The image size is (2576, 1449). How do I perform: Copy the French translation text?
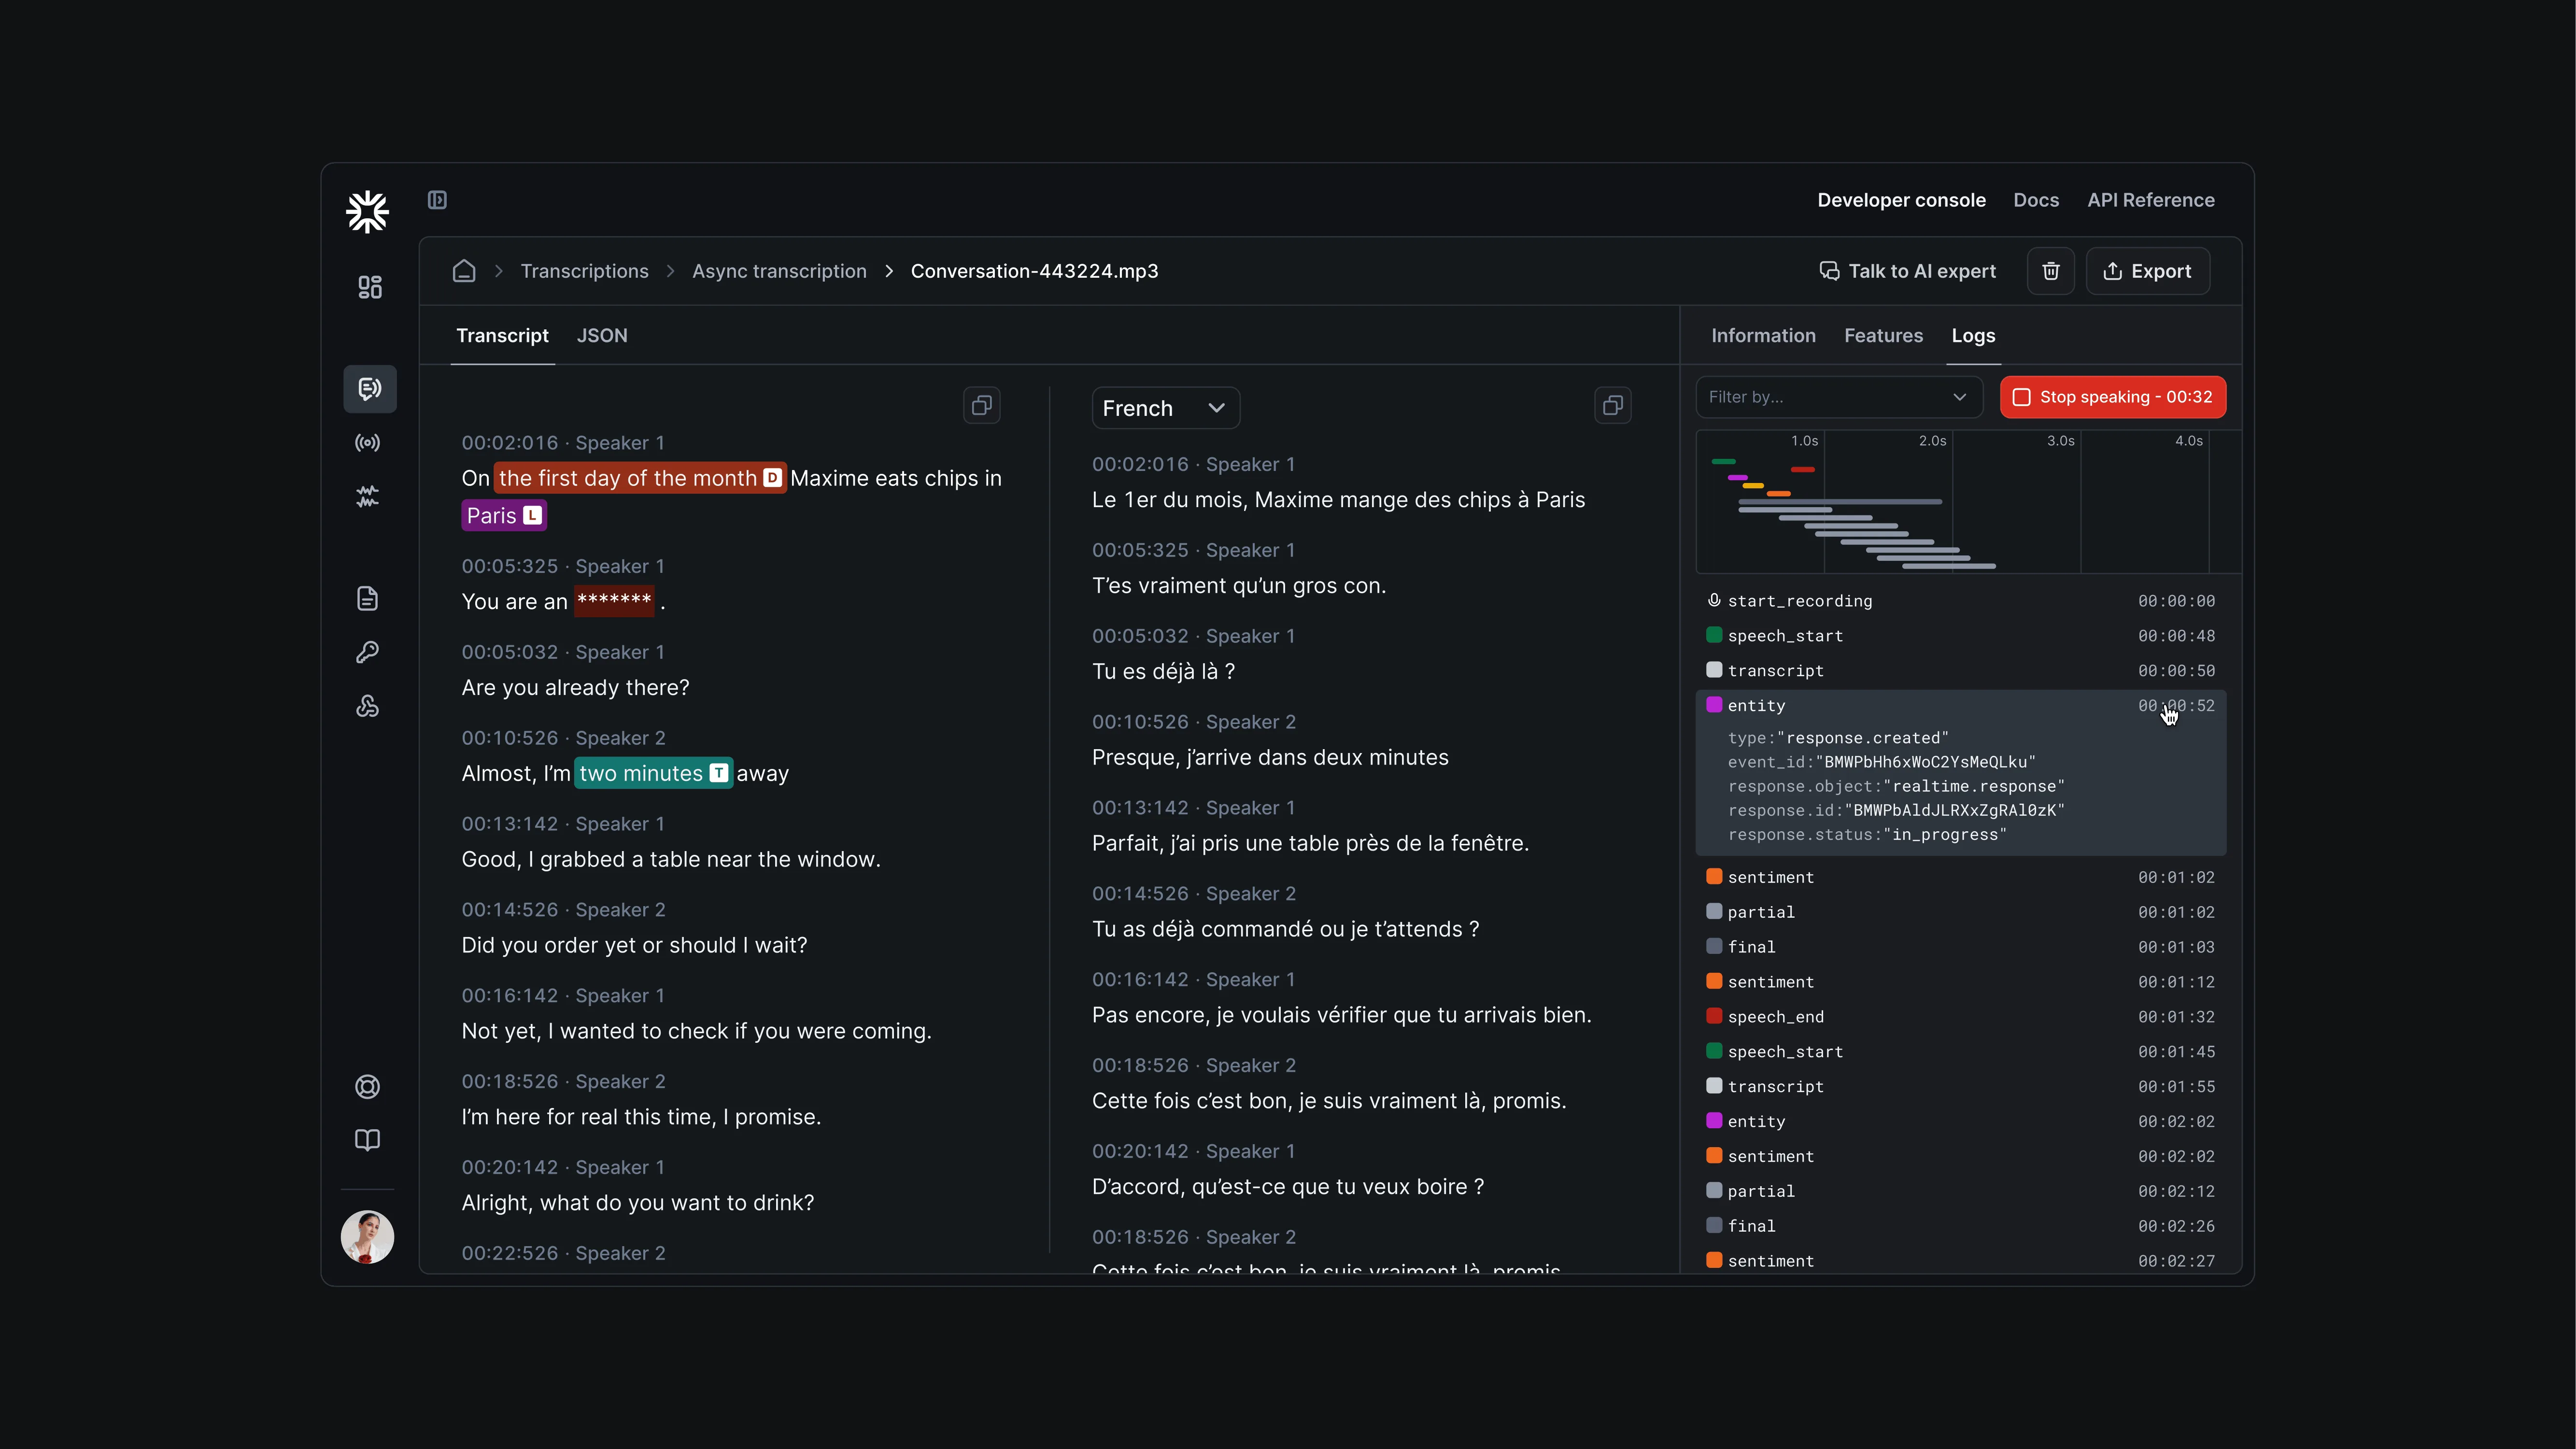[1613, 406]
